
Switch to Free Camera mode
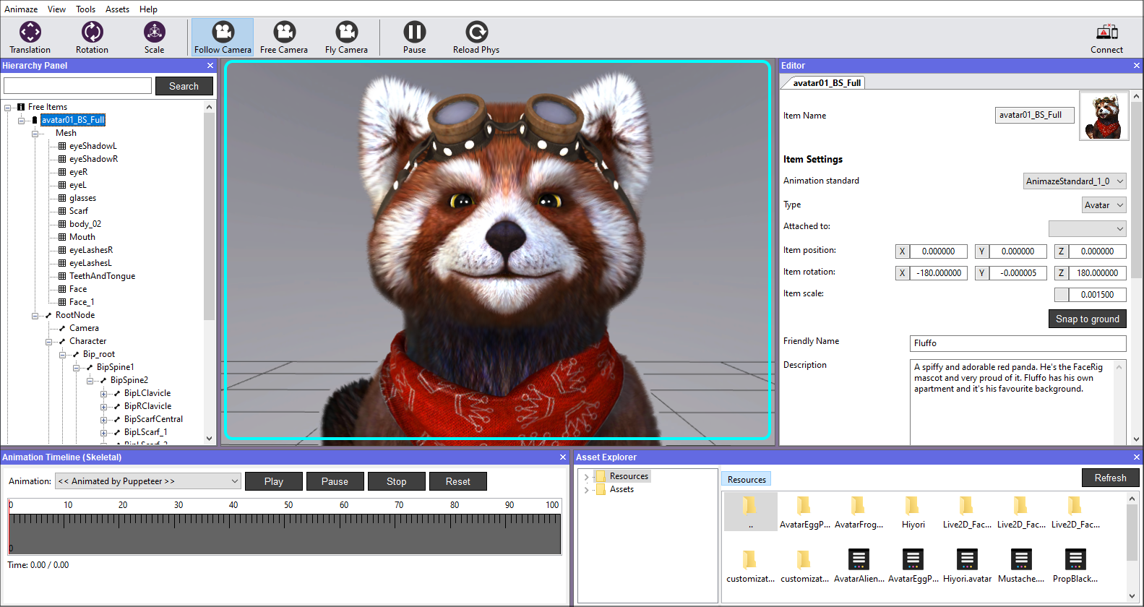[284, 38]
